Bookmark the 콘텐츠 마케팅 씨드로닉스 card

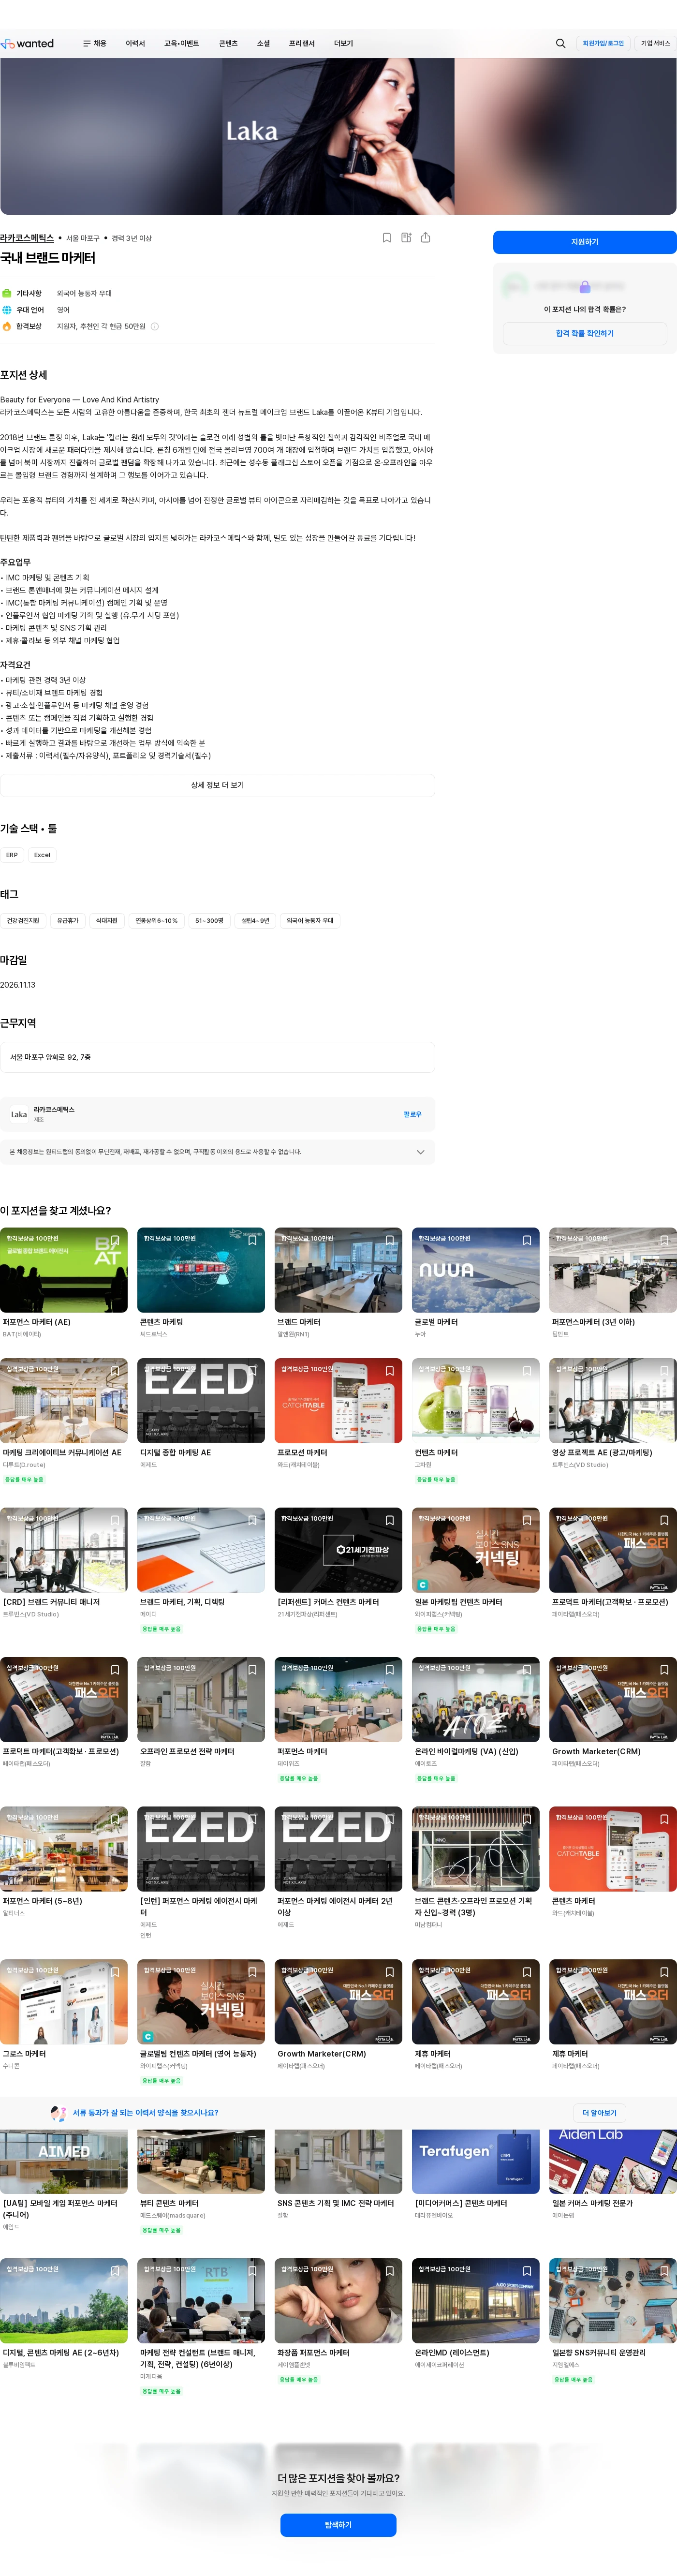(252, 1240)
